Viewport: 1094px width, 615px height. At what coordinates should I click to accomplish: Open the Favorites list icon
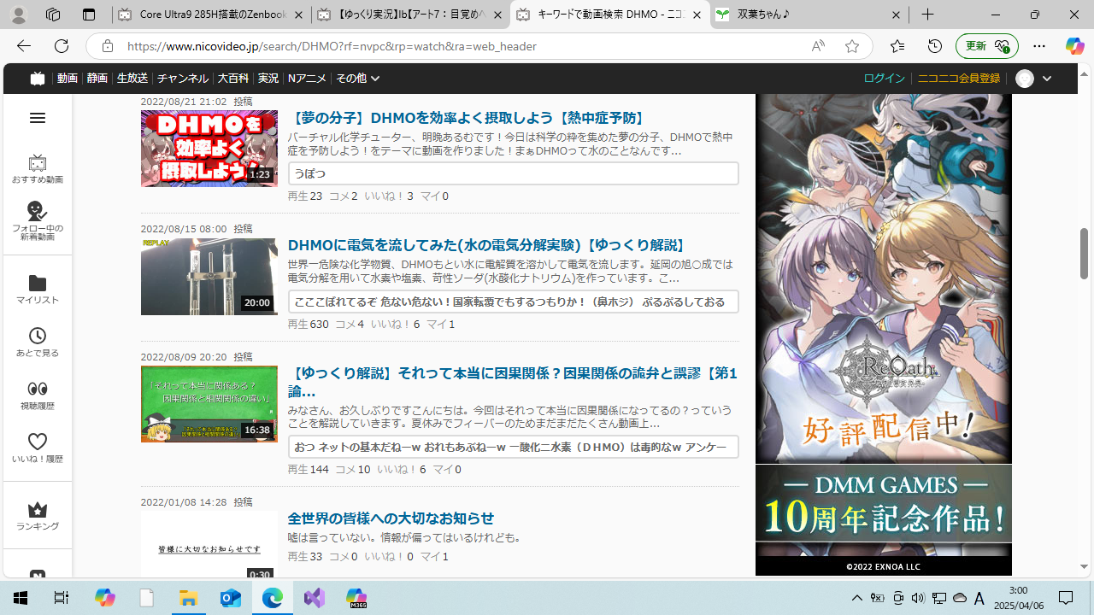coord(897,46)
